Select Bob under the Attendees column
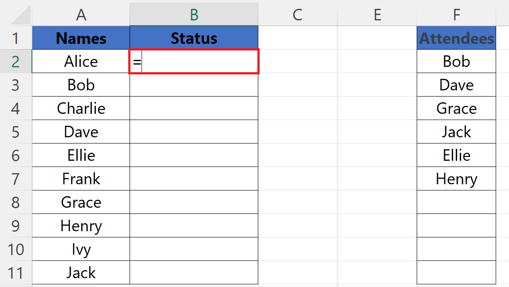 click(456, 61)
